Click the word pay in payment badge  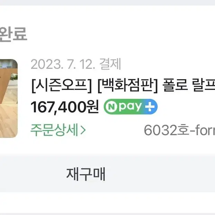tap(130, 106)
